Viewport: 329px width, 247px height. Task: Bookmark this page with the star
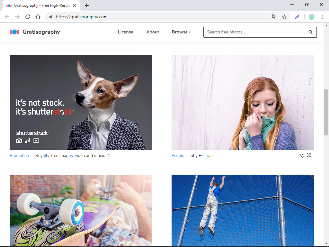click(x=284, y=17)
